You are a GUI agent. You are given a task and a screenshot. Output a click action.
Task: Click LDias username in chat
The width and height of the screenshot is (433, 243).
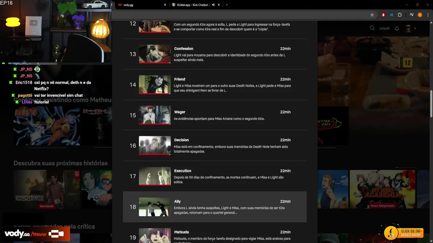click(x=27, y=102)
